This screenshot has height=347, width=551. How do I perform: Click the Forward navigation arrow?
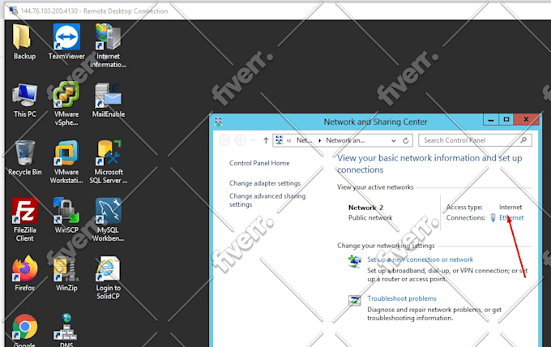241,140
